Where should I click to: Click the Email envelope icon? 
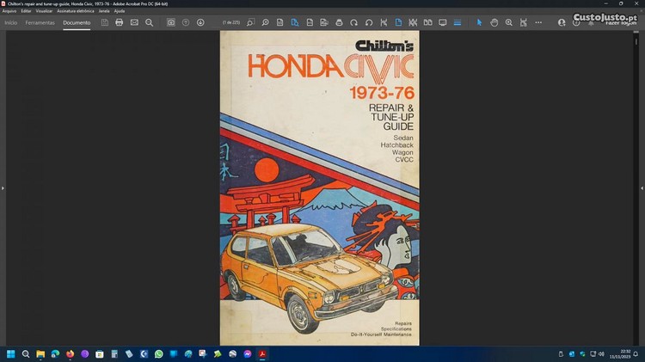tap(134, 22)
